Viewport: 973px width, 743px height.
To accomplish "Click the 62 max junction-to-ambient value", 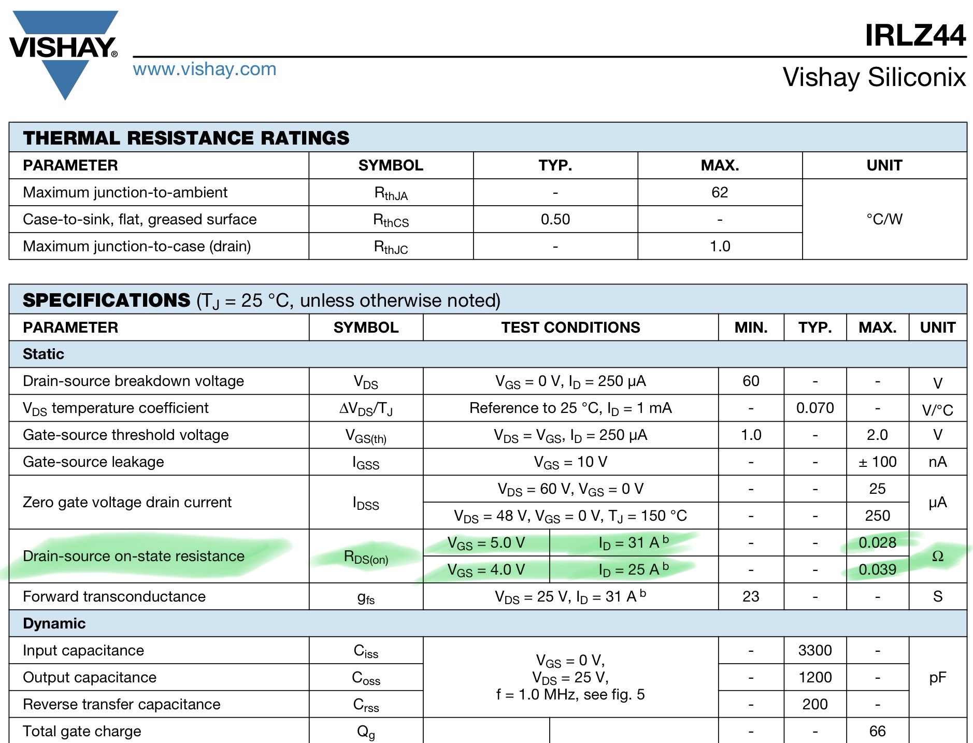I will (720, 192).
